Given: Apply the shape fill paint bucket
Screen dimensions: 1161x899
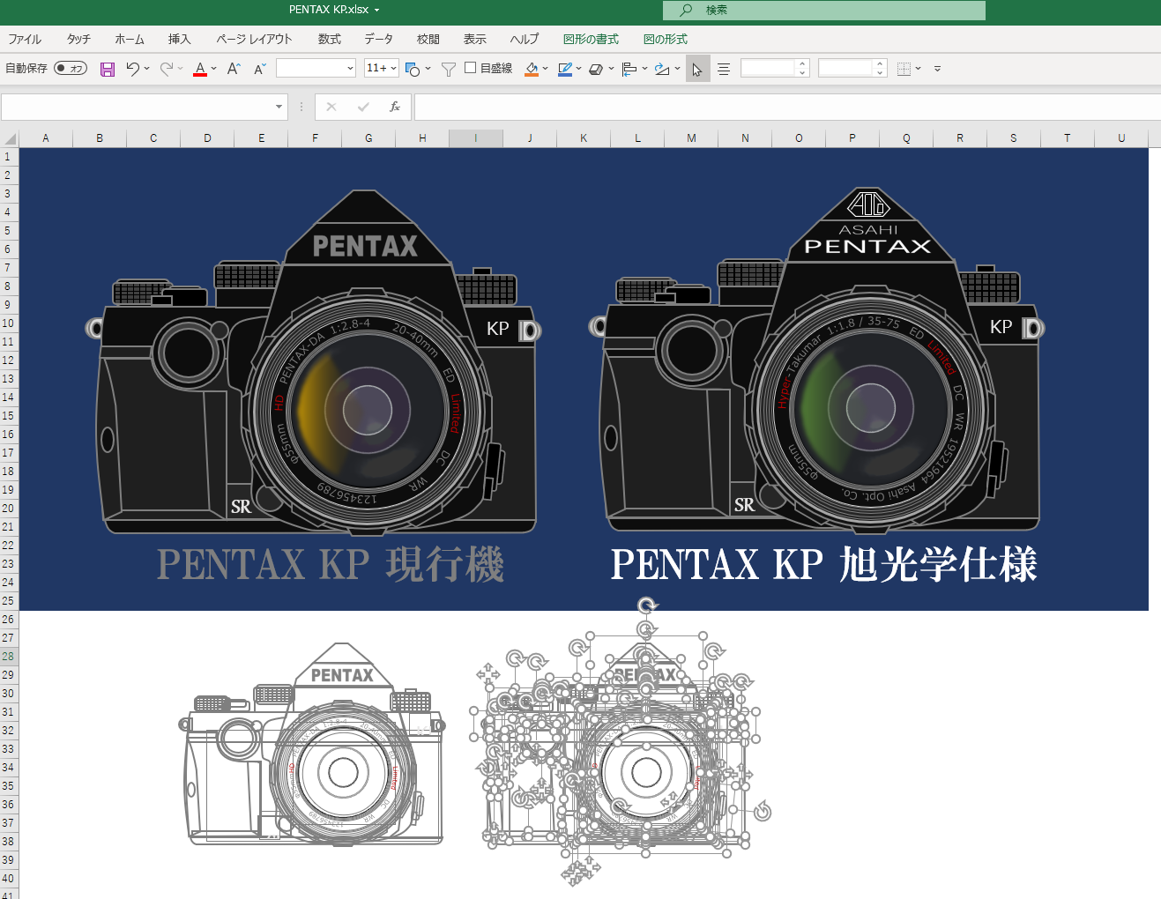Looking at the screenshot, I should tap(532, 69).
